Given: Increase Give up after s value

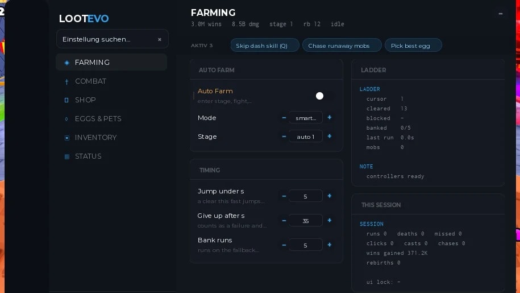Looking at the screenshot, I should click(329, 220).
